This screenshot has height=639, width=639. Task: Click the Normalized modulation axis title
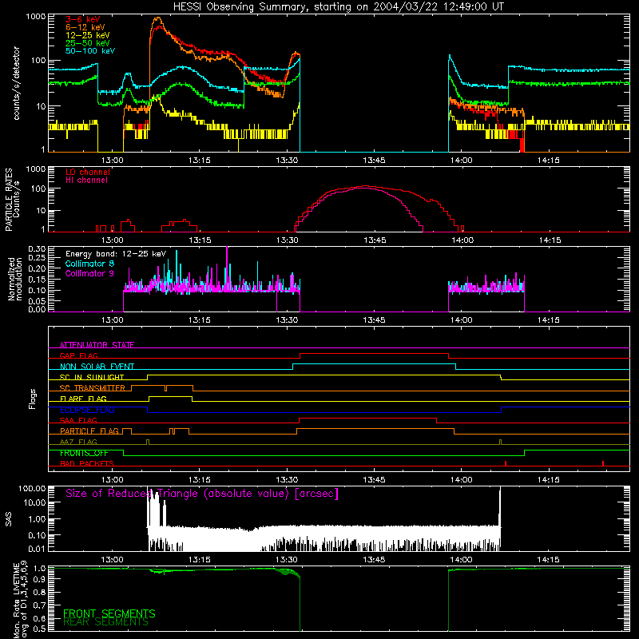[x=14, y=279]
